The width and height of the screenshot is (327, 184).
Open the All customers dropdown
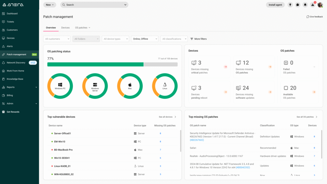[57, 39]
